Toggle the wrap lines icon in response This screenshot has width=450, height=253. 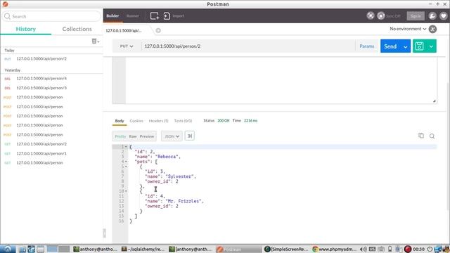(x=190, y=136)
